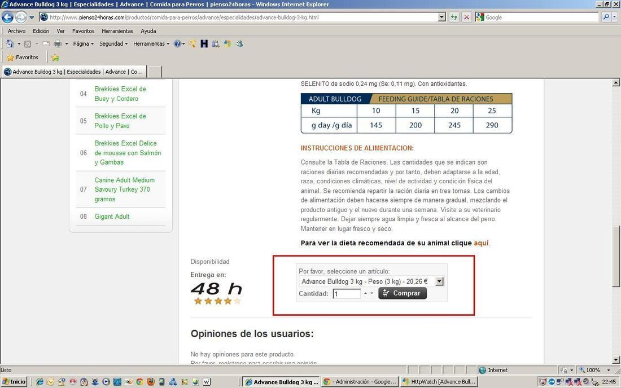
Task: Open the Ver menu
Action: [60, 31]
